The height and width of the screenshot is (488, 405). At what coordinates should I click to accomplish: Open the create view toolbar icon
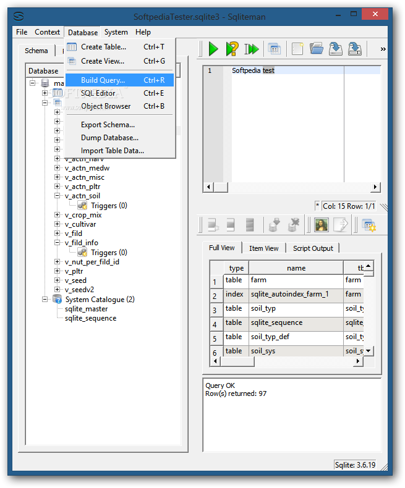tap(275, 49)
